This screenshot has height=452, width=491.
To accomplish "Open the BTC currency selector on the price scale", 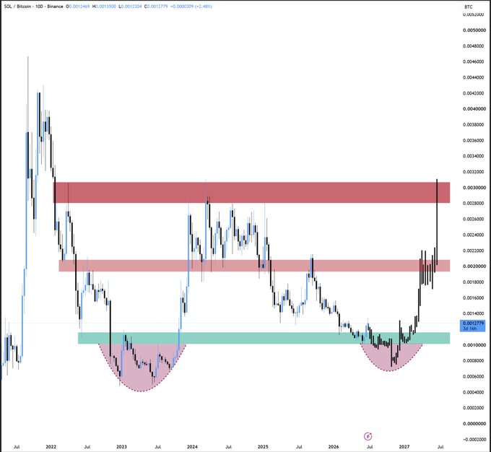I will (468, 6).
